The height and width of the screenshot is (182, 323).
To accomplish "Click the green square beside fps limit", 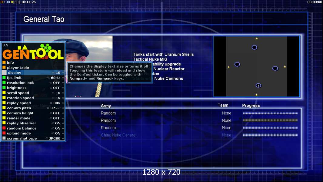I will click(4, 77).
